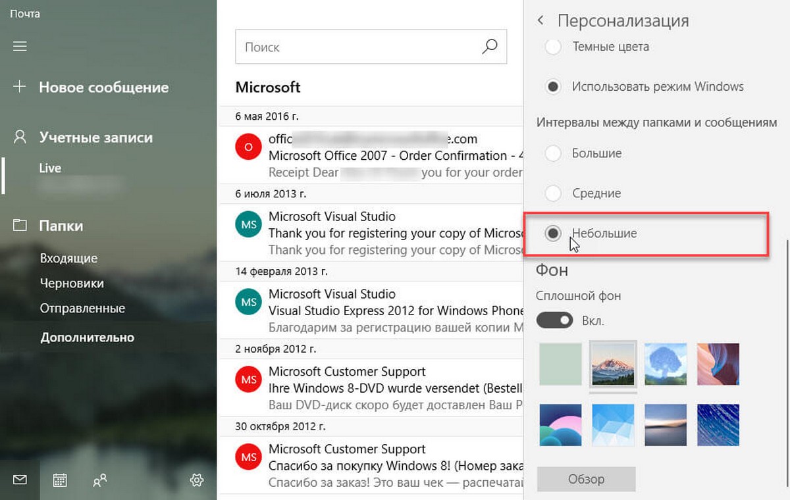Choose Небольшие spacing option
The image size is (790, 500).
(x=553, y=234)
